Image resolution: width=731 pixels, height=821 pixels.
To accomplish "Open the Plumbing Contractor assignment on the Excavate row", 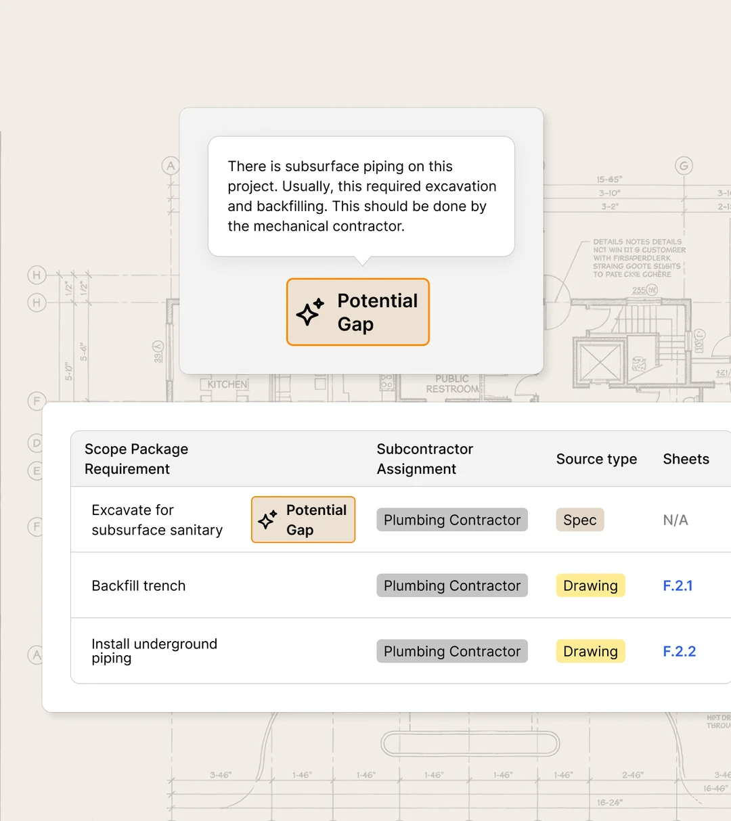I will coord(451,520).
